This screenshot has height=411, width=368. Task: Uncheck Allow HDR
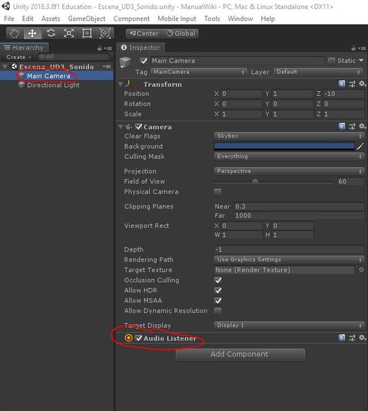coord(218,290)
